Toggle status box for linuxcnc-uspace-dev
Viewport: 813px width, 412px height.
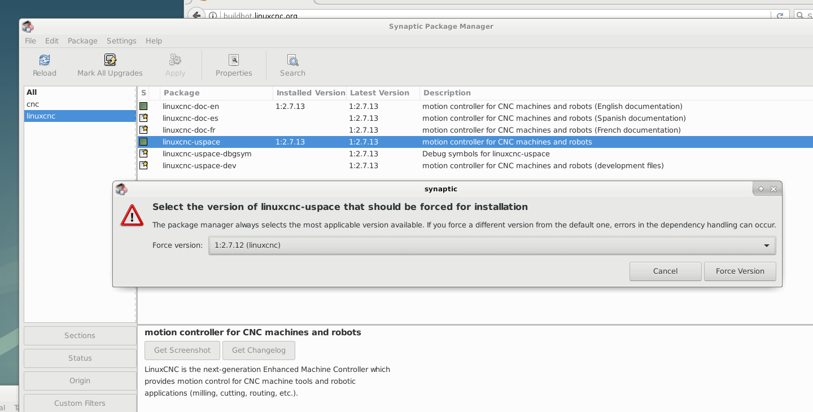point(143,165)
